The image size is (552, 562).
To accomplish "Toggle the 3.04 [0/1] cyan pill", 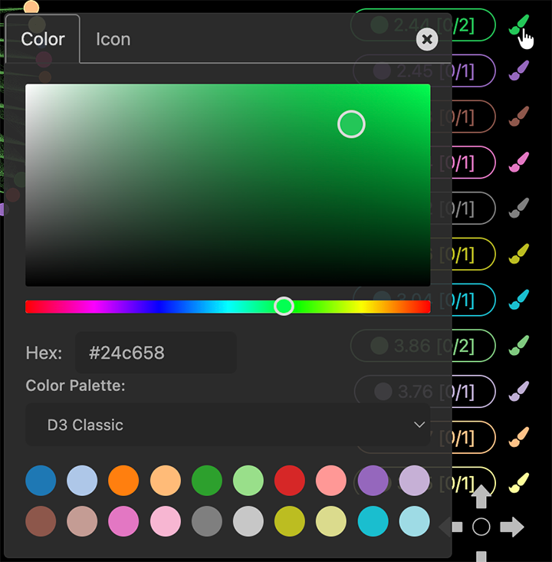I will point(473,300).
